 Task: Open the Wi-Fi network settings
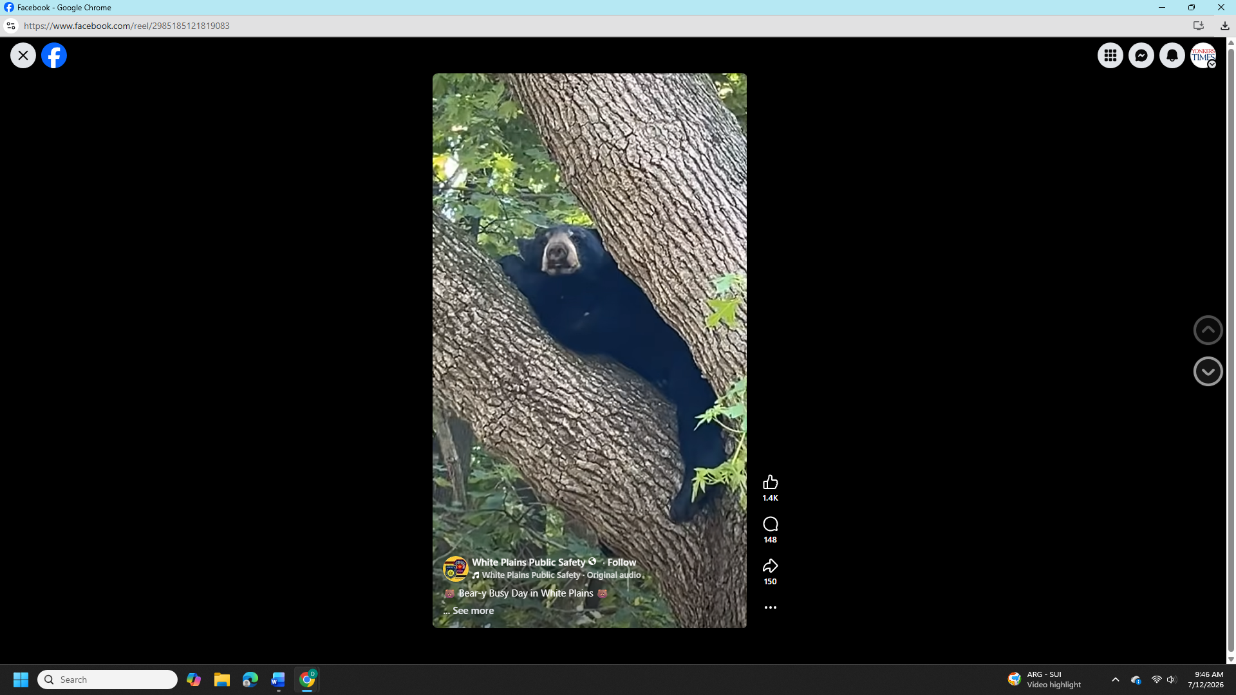pyautogui.click(x=1156, y=680)
